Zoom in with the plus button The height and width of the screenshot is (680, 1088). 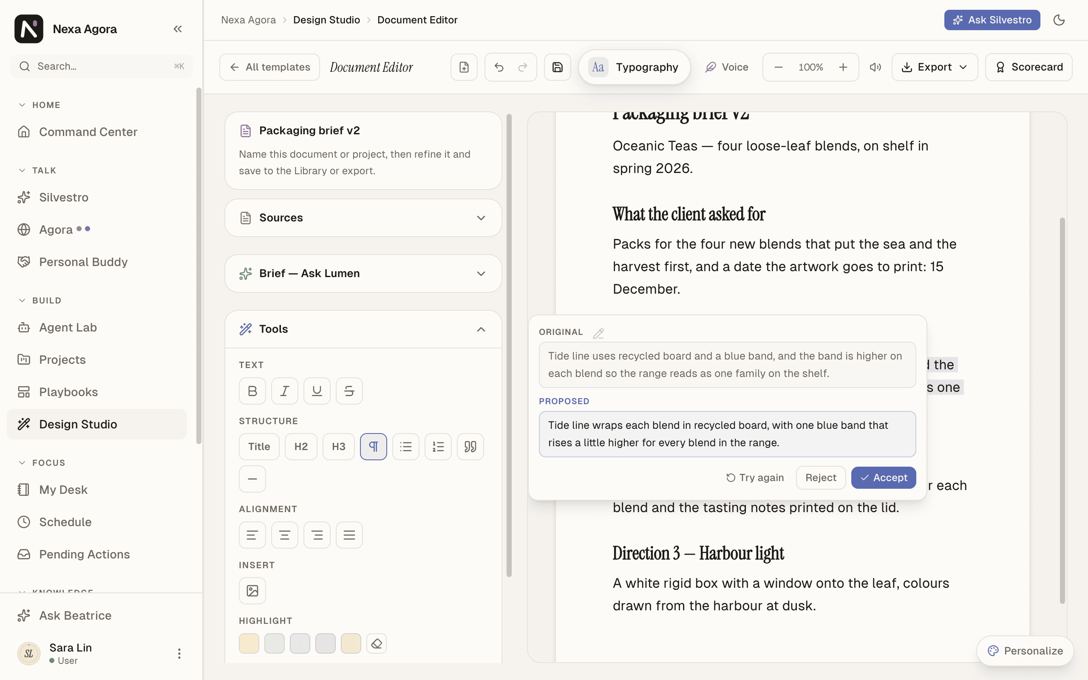tap(843, 67)
